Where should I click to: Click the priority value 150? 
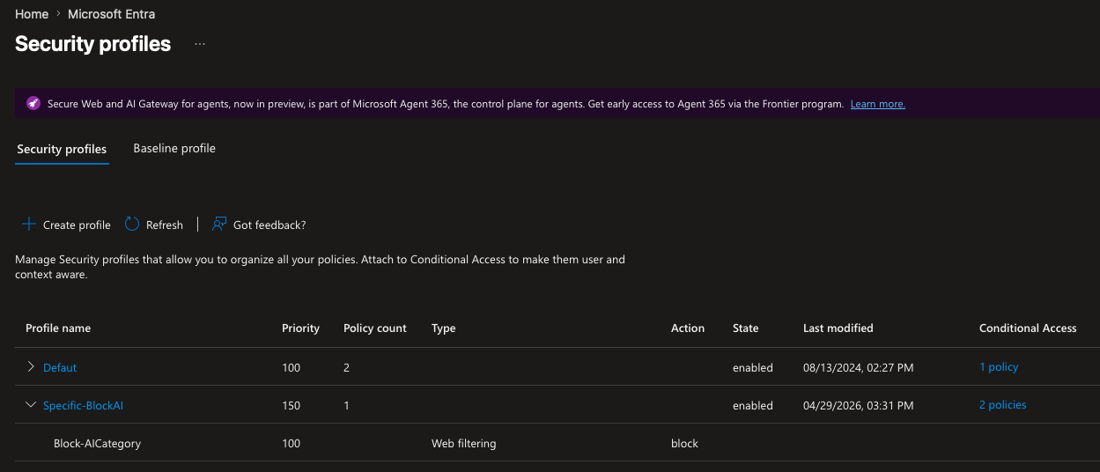[x=291, y=406]
